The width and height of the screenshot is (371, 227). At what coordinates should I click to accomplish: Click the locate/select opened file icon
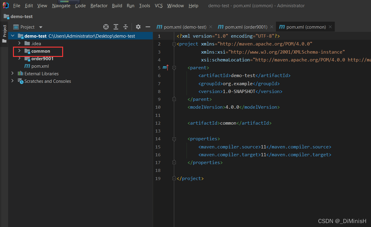(x=106, y=27)
